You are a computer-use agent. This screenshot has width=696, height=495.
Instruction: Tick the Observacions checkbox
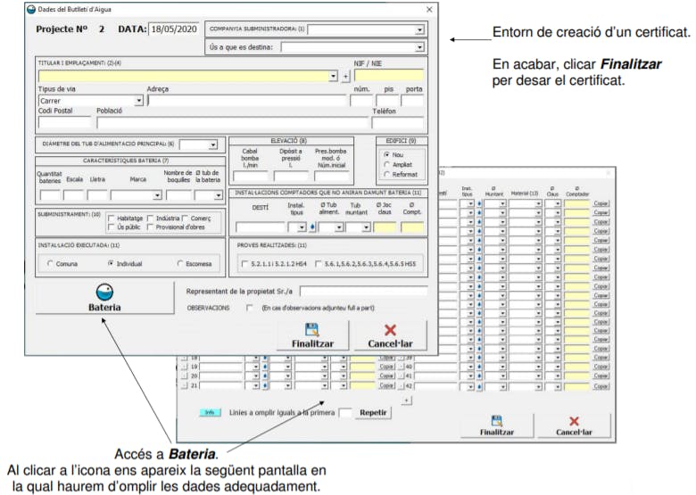click(250, 308)
